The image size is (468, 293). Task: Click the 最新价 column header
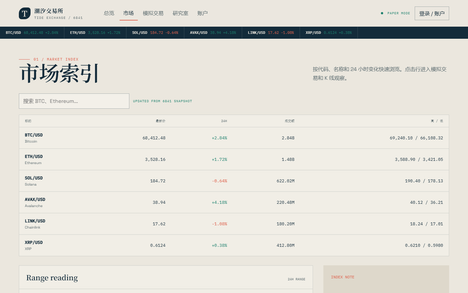click(x=161, y=121)
